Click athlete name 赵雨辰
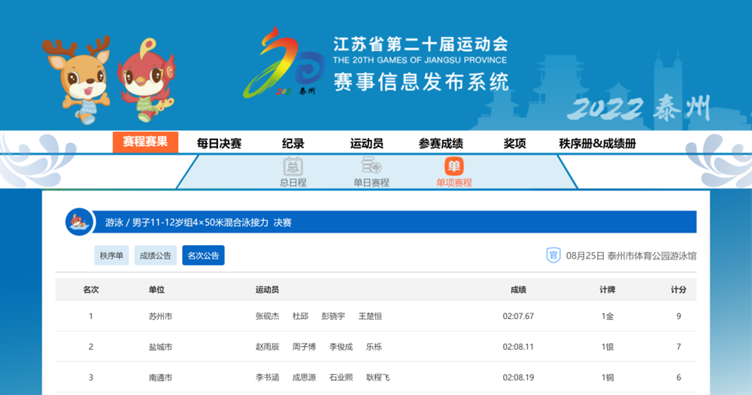Screen dimensions: 752x395 267,347
